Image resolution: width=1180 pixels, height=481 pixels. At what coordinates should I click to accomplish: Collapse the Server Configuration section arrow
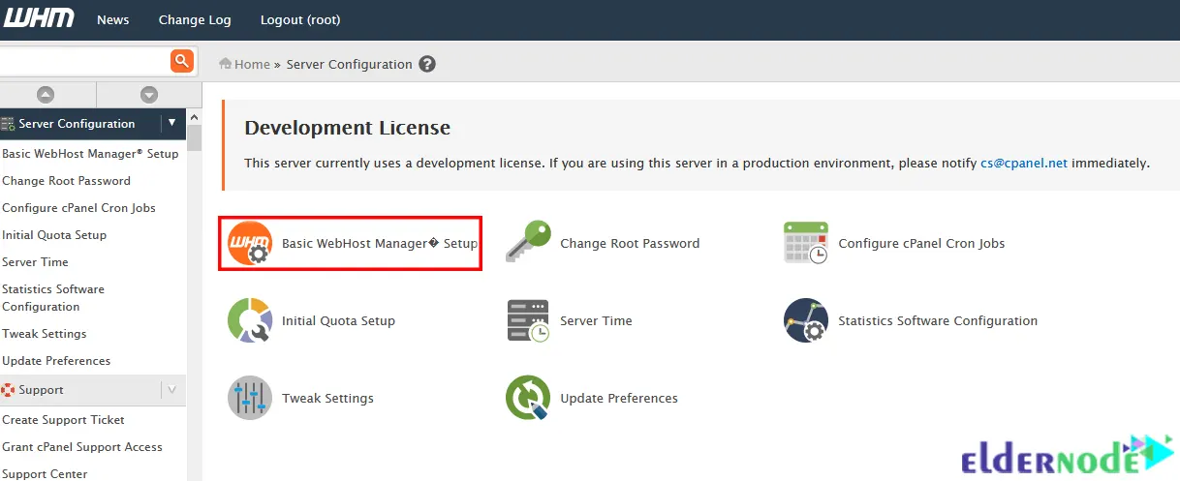171,123
